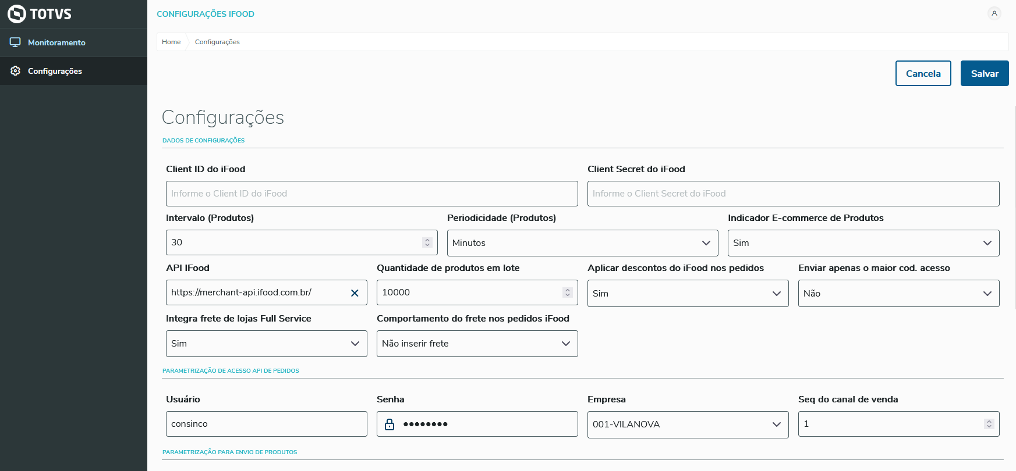Select Configurações in the sidebar menu
The height and width of the screenshot is (471, 1016).
click(55, 71)
